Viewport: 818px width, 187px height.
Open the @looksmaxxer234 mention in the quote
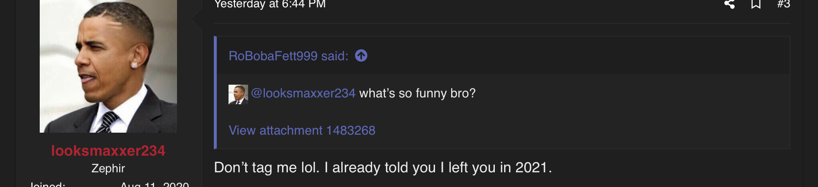pos(303,93)
